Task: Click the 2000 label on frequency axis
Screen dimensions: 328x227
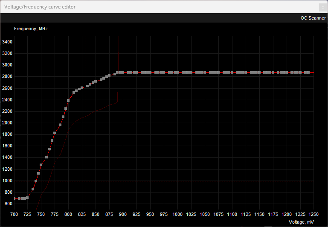Action: pyautogui.click(x=7, y=123)
